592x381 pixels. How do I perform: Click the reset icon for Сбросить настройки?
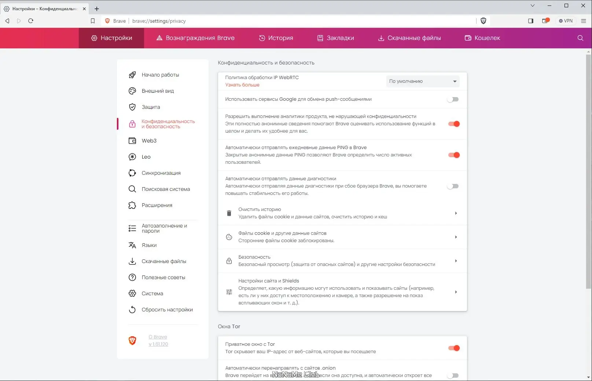(x=132, y=310)
